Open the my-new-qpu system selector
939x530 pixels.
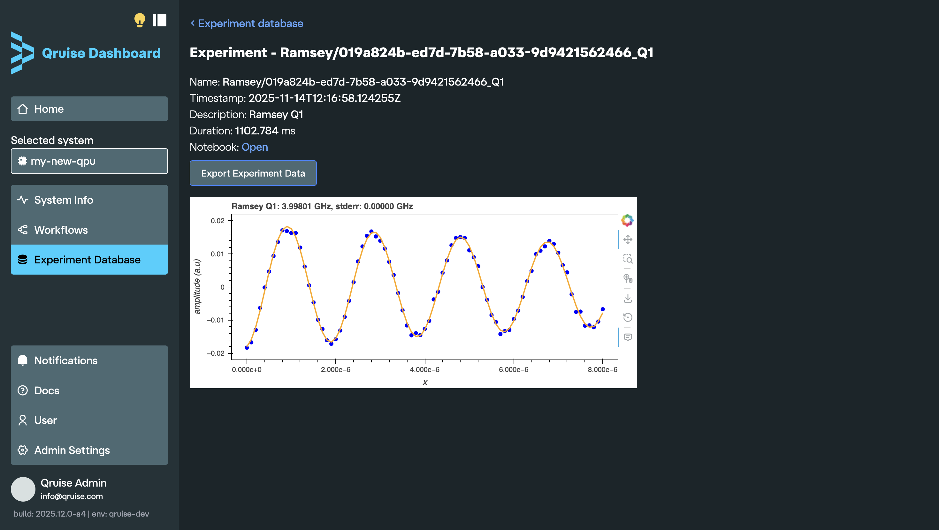click(x=89, y=161)
